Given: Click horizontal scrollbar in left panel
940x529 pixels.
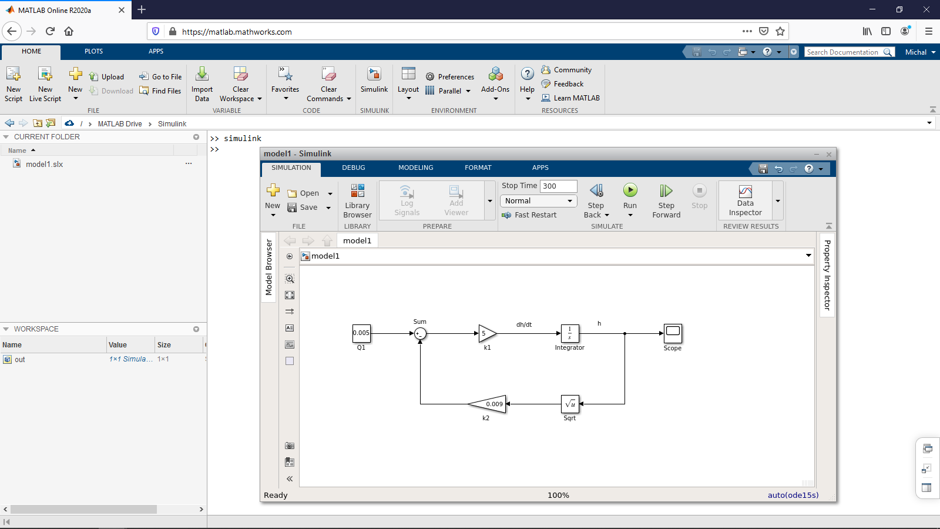Looking at the screenshot, I should pyautogui.click(x=83, y=509).
